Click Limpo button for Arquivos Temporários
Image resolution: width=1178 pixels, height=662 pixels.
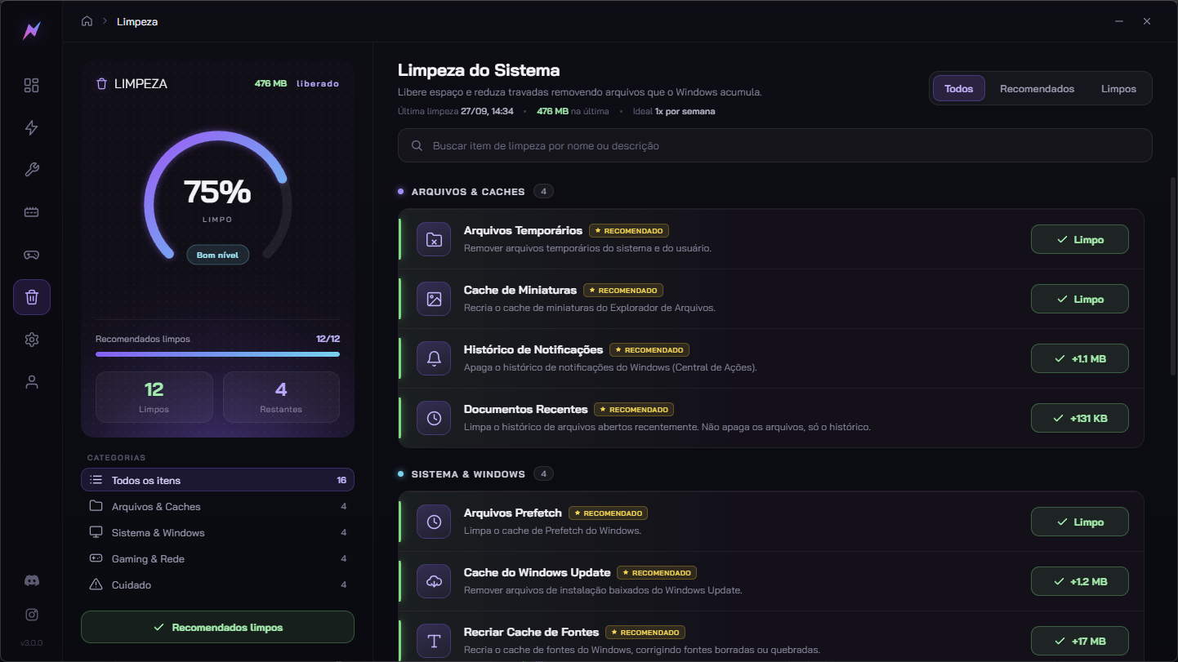click(1080, 240)
